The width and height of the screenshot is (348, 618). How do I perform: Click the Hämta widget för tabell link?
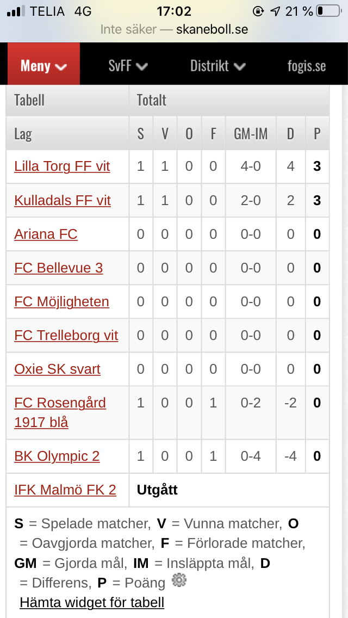tap(92, 602)
